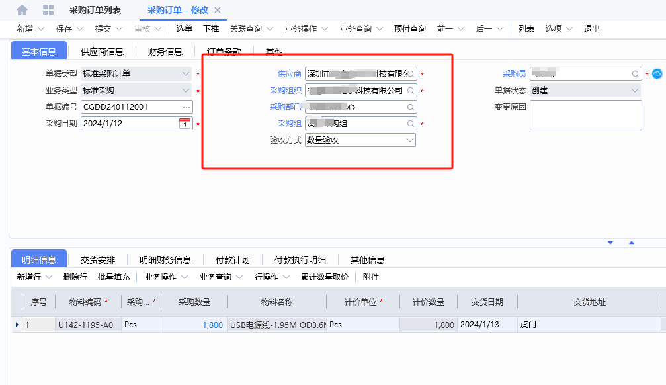This screenshot has height=385, width=666.
Task: Open the calendar picker for 采购日期
Action: [x=185, y=124]
